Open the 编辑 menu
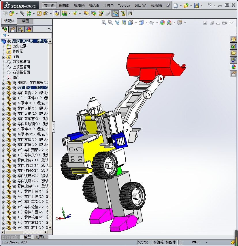 click(64, 6)
